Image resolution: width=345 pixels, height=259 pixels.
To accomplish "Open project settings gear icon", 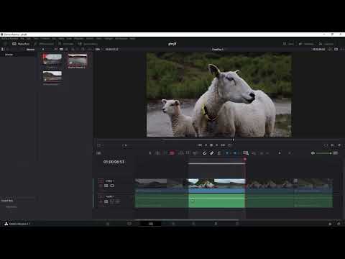I will pyautogui.click(x=339, y=224).
